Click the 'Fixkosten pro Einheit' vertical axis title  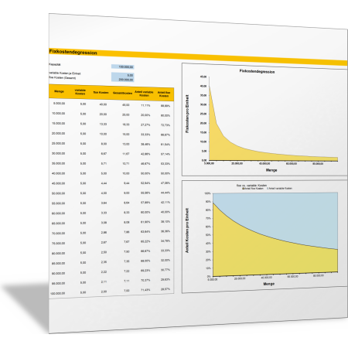(187, 114)
